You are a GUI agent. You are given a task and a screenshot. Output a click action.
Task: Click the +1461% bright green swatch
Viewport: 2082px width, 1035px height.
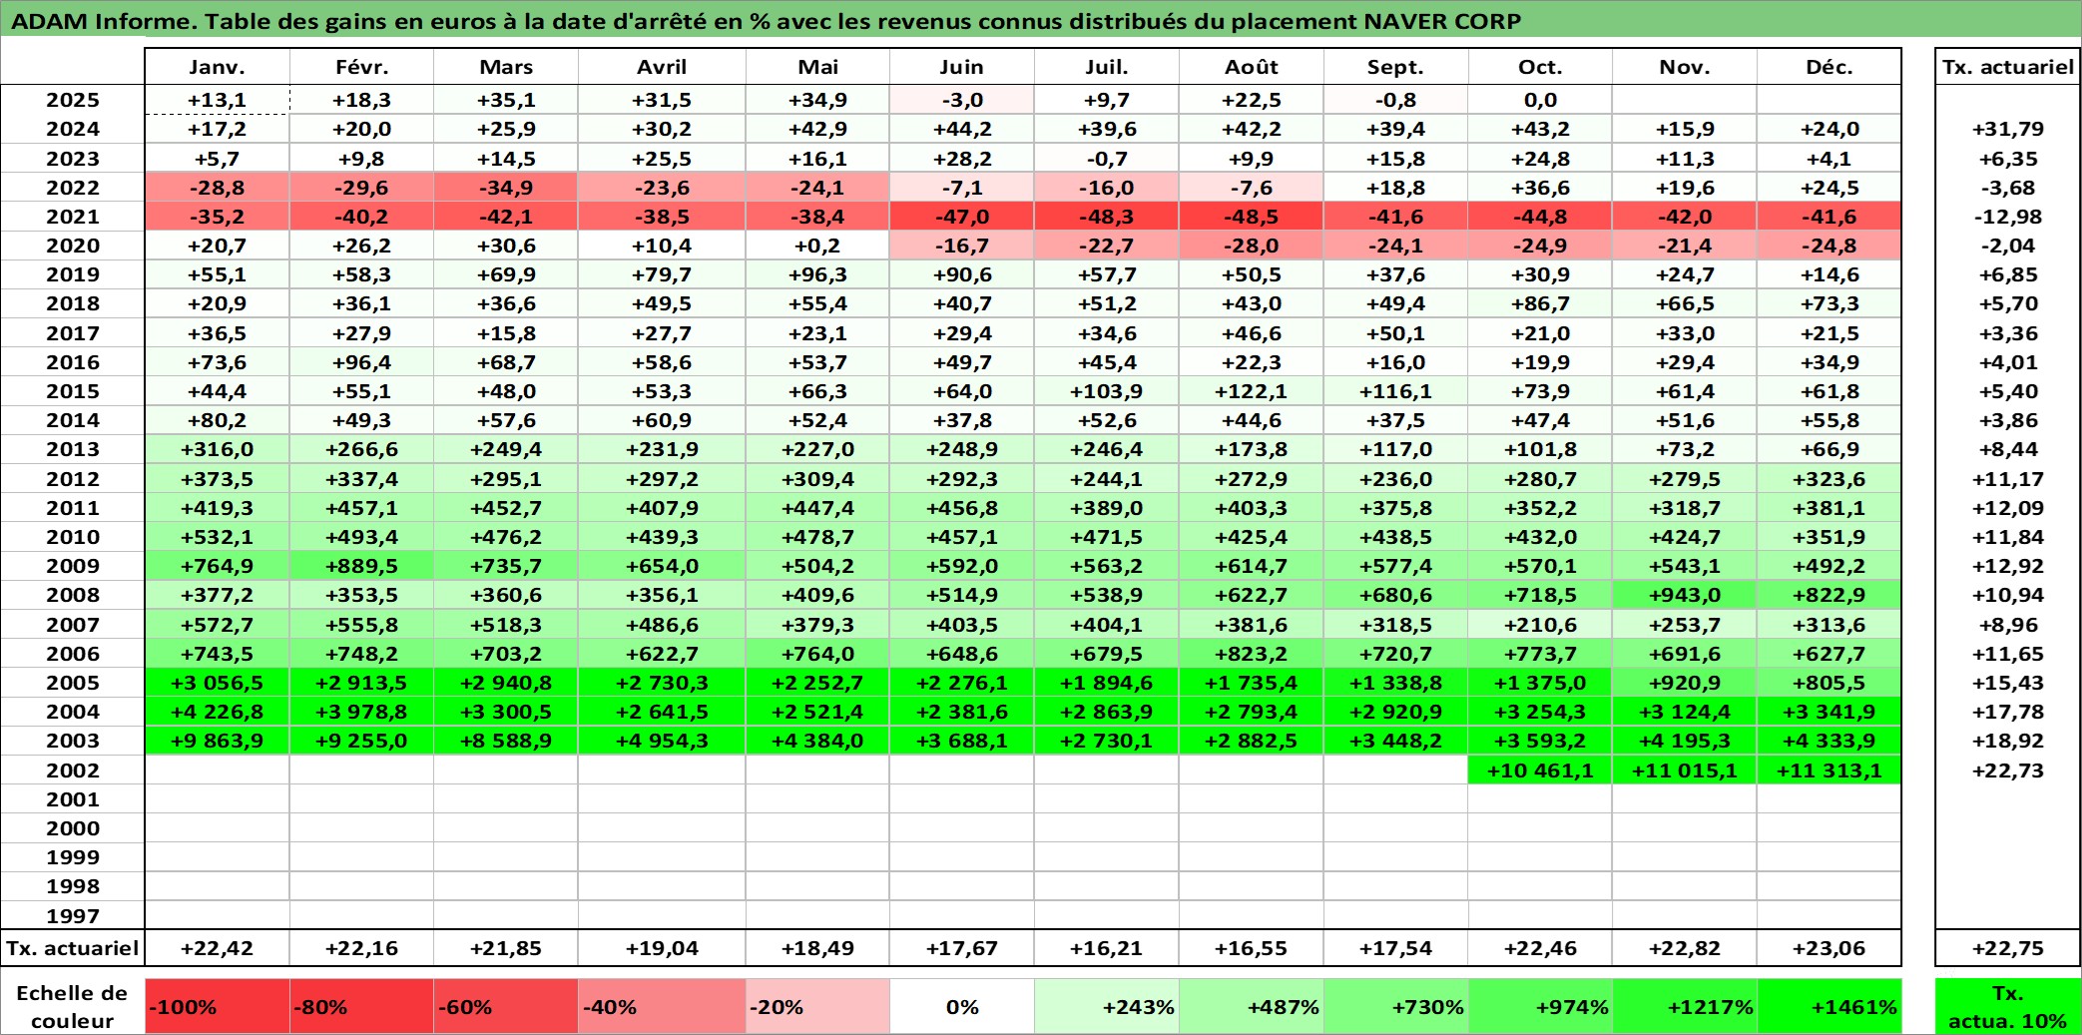[1829, 1006]
